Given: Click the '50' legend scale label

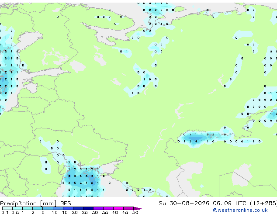Looking at the screenshot, I should [135, 212].
